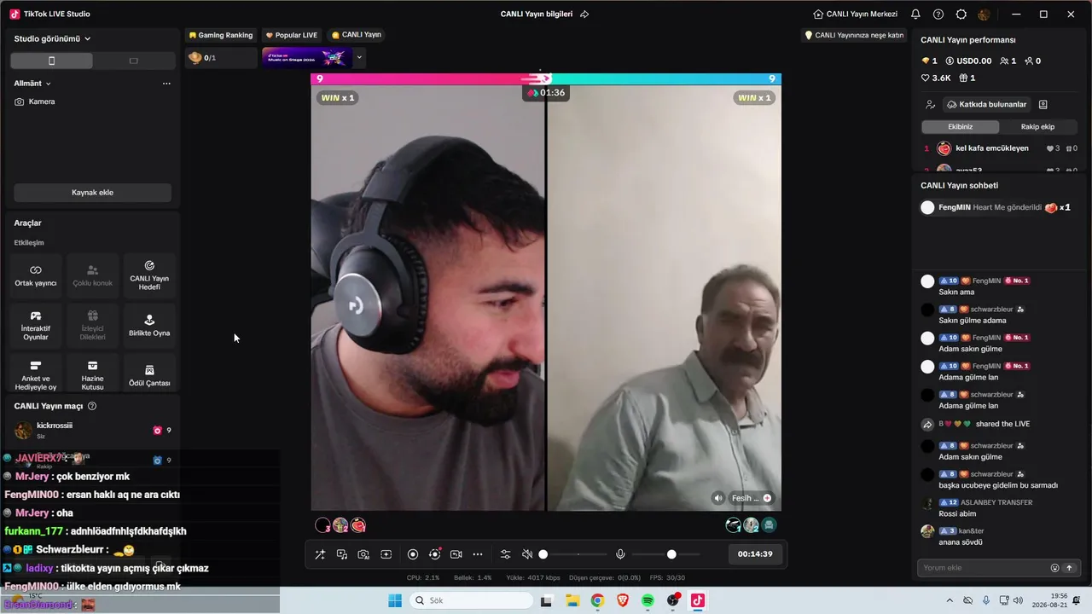Open the CANLI Yayın tab chip
The width and height of the screenshot is (1092, 614).
pyautogui.click(x=357, y=35)
